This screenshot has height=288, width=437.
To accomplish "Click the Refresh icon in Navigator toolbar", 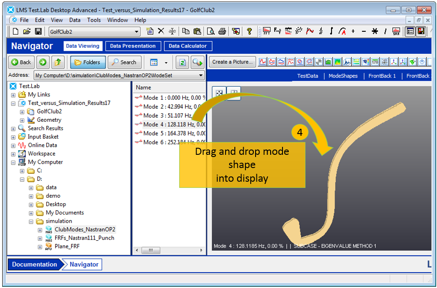I will (x=182, y=62).
